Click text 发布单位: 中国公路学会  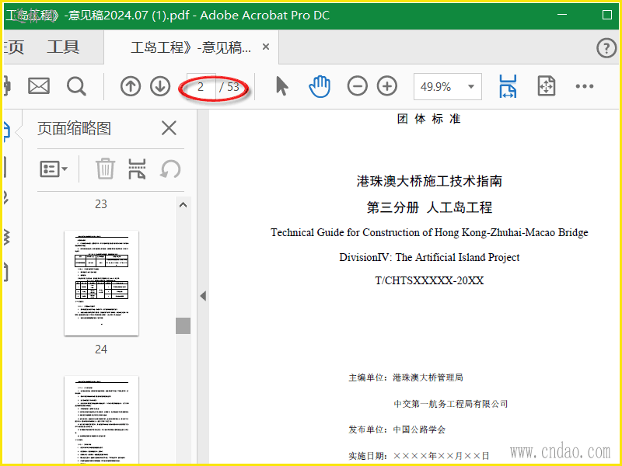pyautogui.click(x=397, y=429)
